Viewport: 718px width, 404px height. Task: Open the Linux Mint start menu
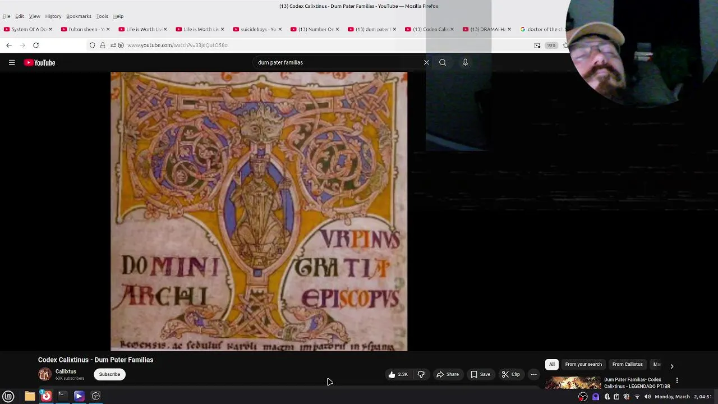(8, 396)
